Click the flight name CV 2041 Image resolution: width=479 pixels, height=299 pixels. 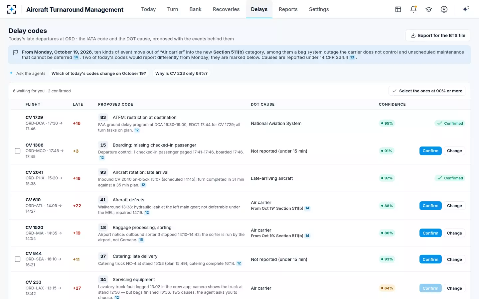click(35, 172)
